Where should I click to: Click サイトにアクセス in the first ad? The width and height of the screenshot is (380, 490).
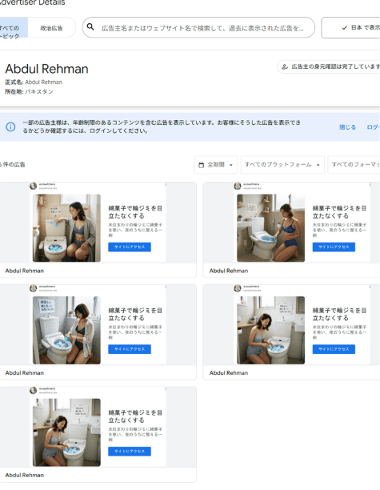click(x=130, y=247)
